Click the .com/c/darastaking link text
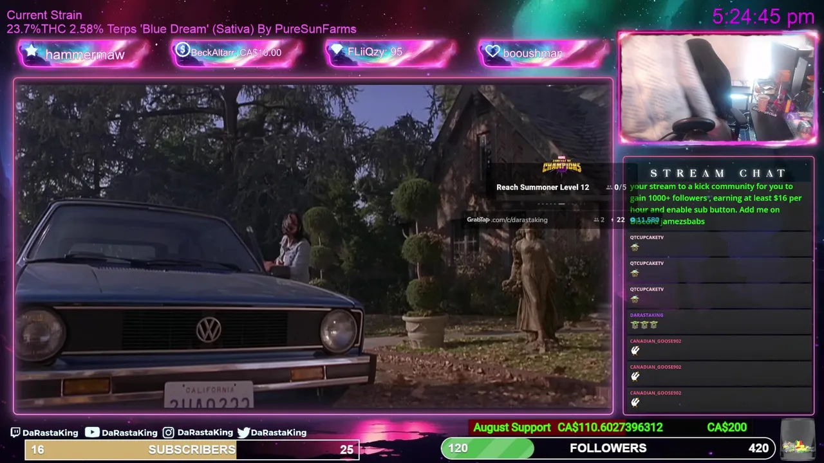 pyautogui.click(x=519, y=220)
